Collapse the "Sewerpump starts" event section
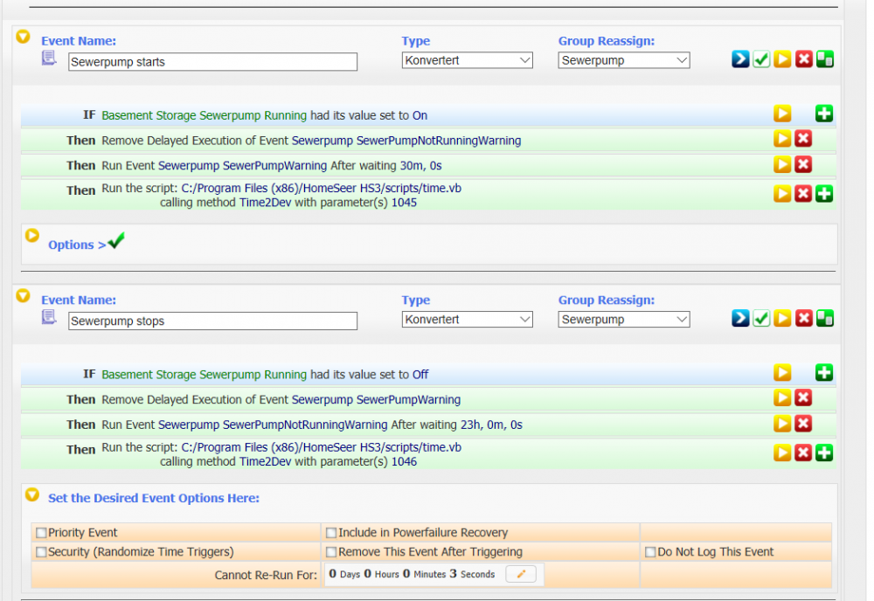 tap(24, 37)
